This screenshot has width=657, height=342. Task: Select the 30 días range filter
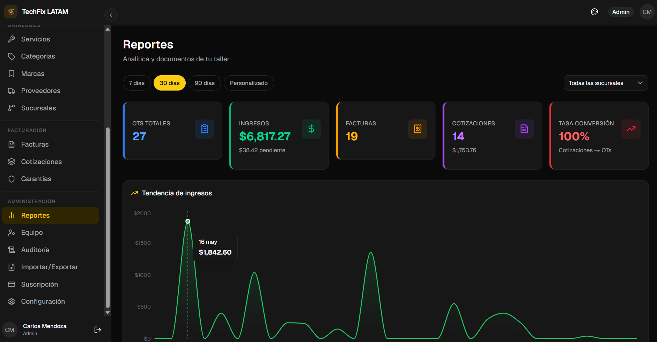(170, 83)
